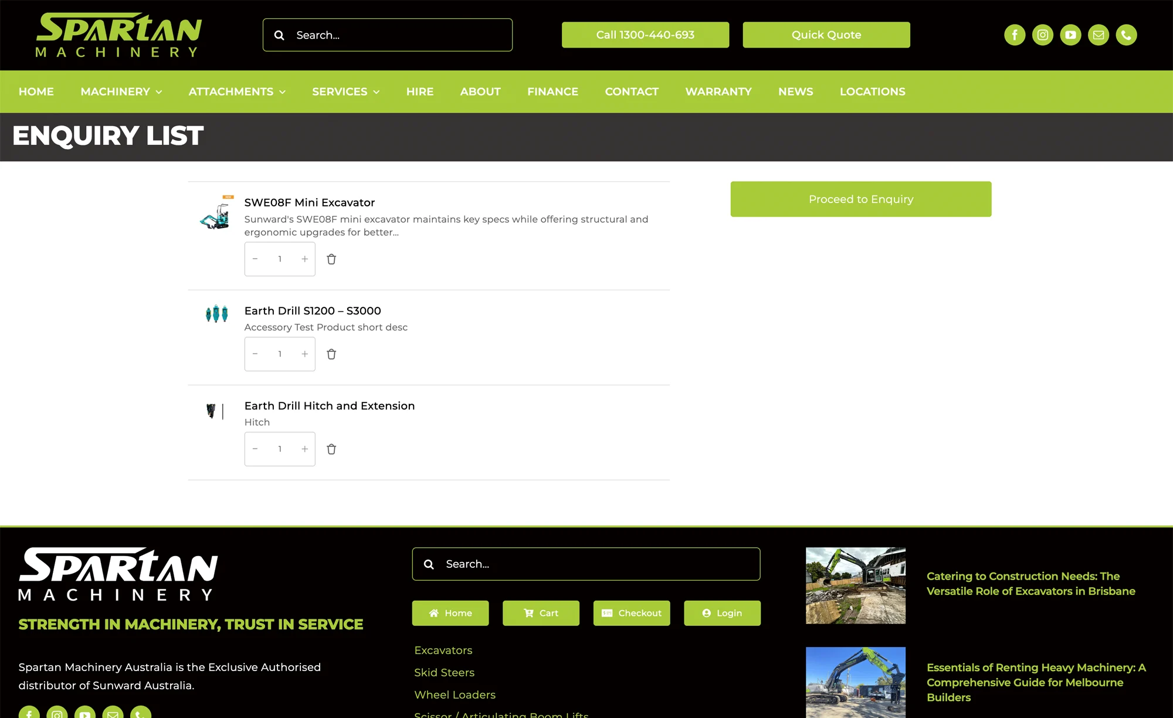Image resolution: width=1173 pixels, height=718 pixels.
Task: Remove SWE08F Mini Excavator with trash icon
Action: point(331,259)
